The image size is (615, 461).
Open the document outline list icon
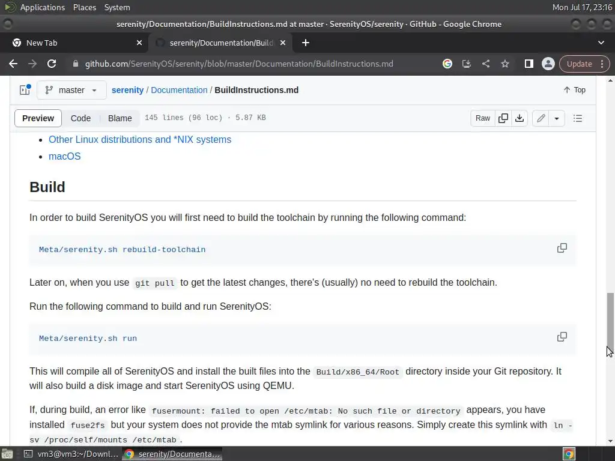pyautogui.click(x=577, y=118)
